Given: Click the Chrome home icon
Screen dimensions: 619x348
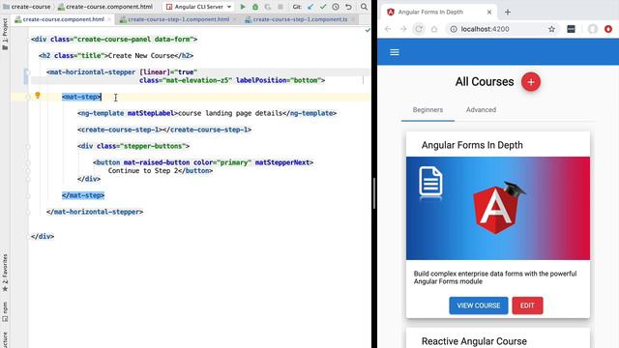Looking at the screenshot, I should click(434, 29).
